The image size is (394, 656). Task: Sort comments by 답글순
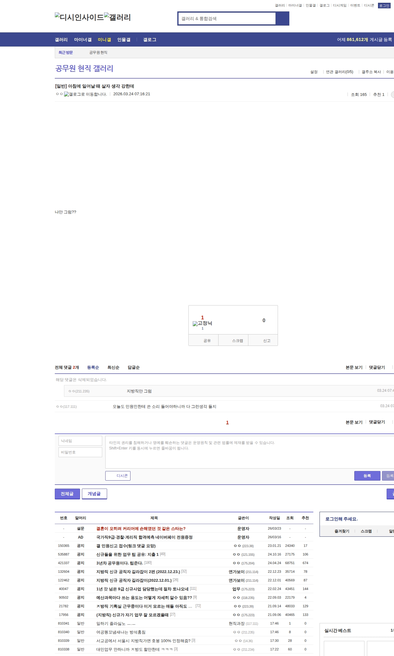coord(134,367)
